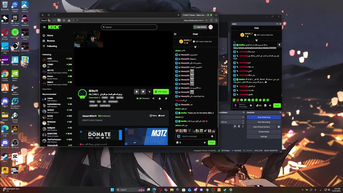
Task: Toggle follow heart for M3tz11
Action: tap(143, 92)
